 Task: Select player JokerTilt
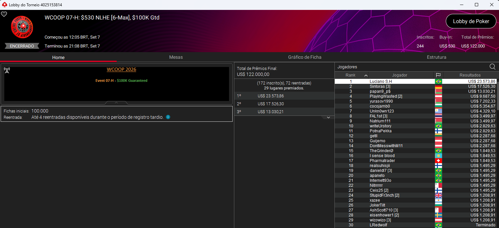tap(416, 205)
